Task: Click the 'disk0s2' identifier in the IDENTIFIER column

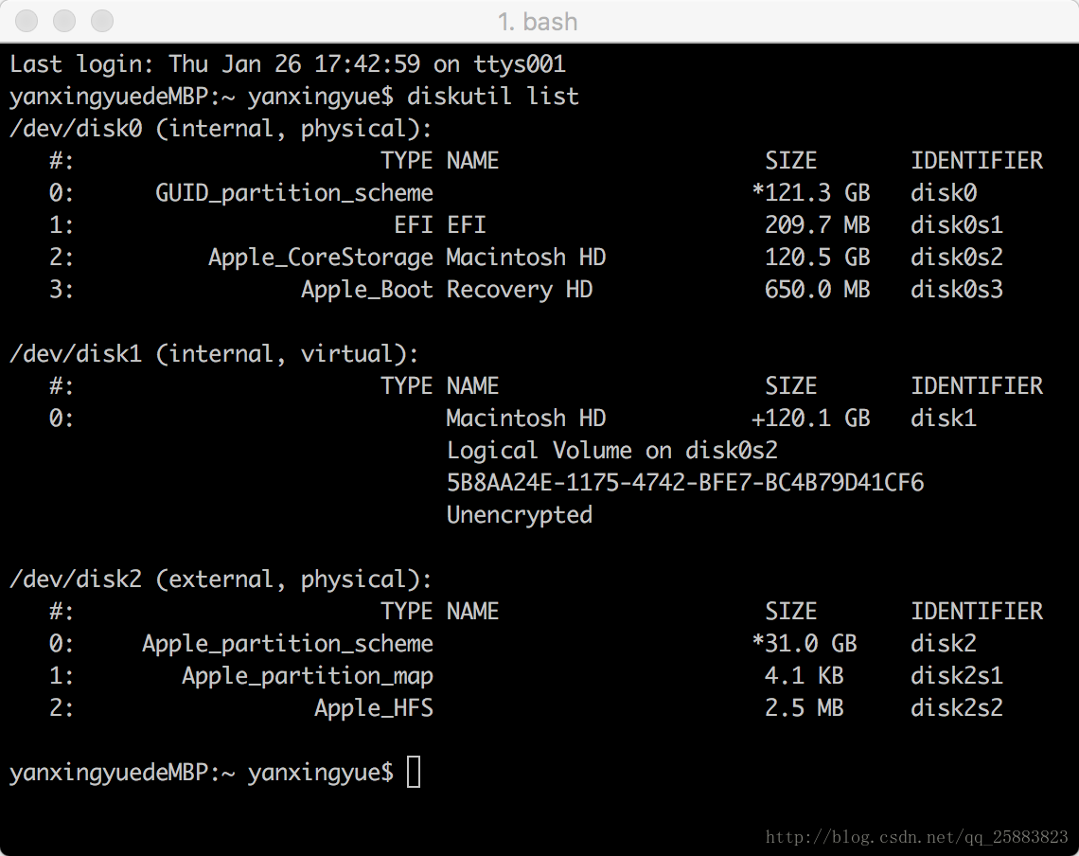Action: (957, 258)
